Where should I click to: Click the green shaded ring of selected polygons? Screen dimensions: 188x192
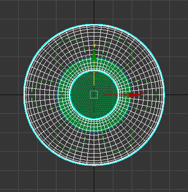pyautogui.click(x=94, y=126)
